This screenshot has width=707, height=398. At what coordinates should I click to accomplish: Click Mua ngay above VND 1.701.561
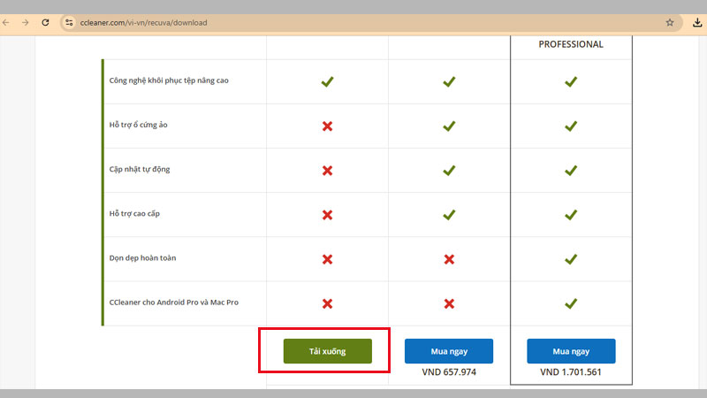coord(571,351)
